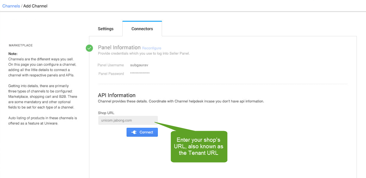Image resolution: width=366 pixels, height=178 pixels.
Task: Click the plug icon on Connect button
Action: coord(134,132)
